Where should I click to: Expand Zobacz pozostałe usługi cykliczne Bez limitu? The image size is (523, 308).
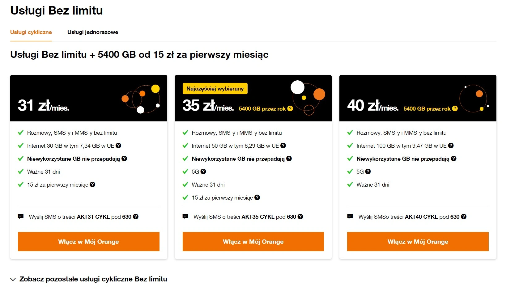click(x=89, y=279)
